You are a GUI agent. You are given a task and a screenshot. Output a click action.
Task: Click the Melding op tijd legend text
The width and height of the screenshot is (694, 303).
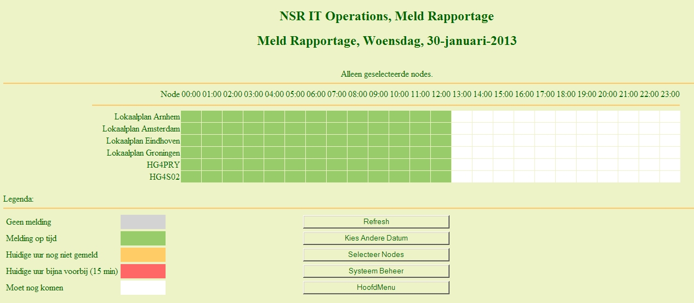(x=31, y=238)
